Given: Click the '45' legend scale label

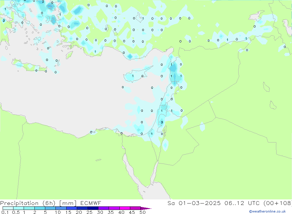Looking at the screenshot, I should 132,212.
